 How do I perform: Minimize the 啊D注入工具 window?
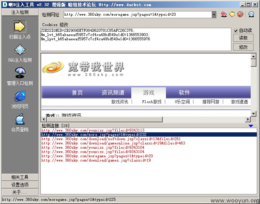click(243, 5)
